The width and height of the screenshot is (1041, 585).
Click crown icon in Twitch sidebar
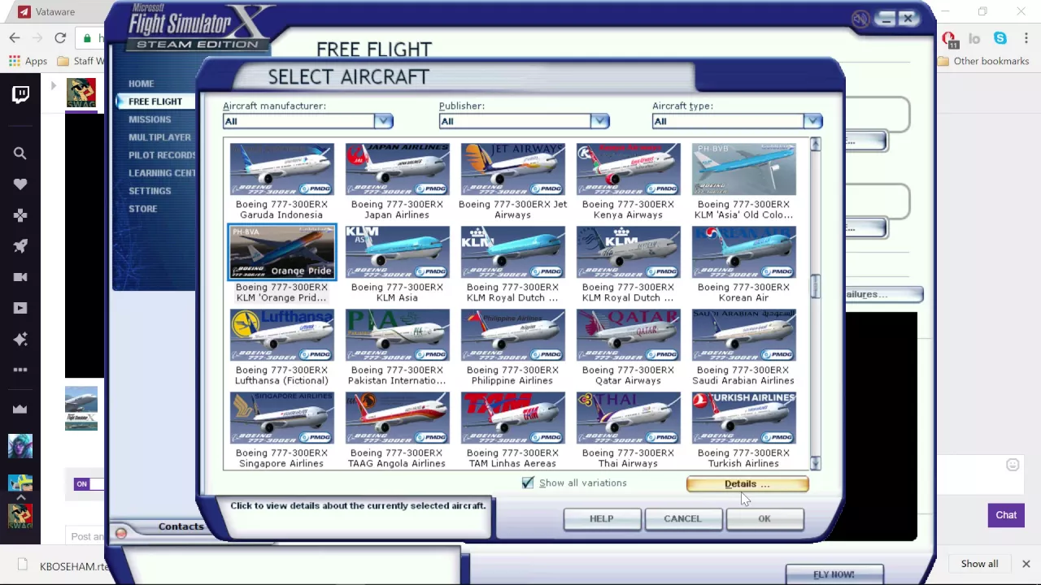coord(20,409)
